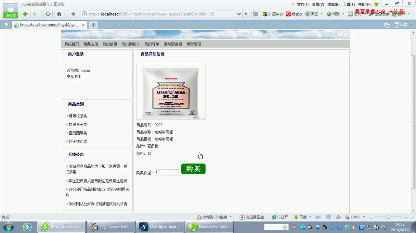Open the 工具(T) menu
The width and height of the screenshot is (416, 233).
(349, 5)
